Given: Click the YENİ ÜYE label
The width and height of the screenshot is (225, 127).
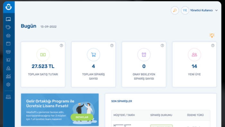Looking at the screenshot, I should coord(194,74).
